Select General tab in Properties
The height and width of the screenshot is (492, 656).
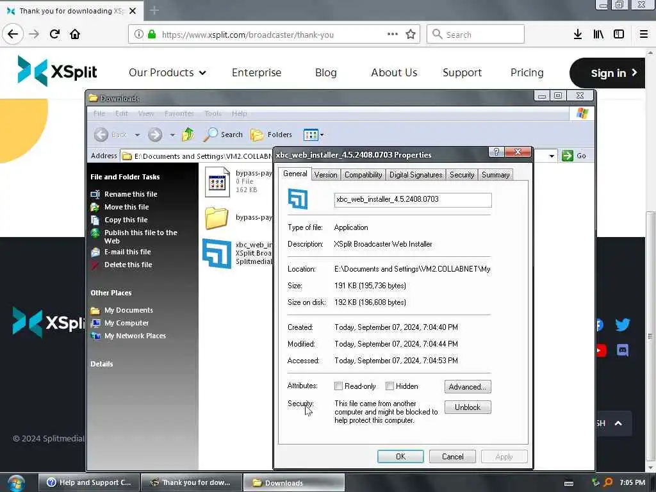click(295, 174)
